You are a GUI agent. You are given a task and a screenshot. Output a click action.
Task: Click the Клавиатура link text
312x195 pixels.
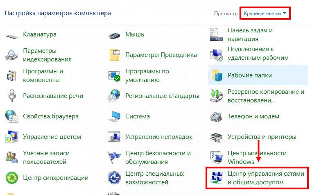click(40, 34)
